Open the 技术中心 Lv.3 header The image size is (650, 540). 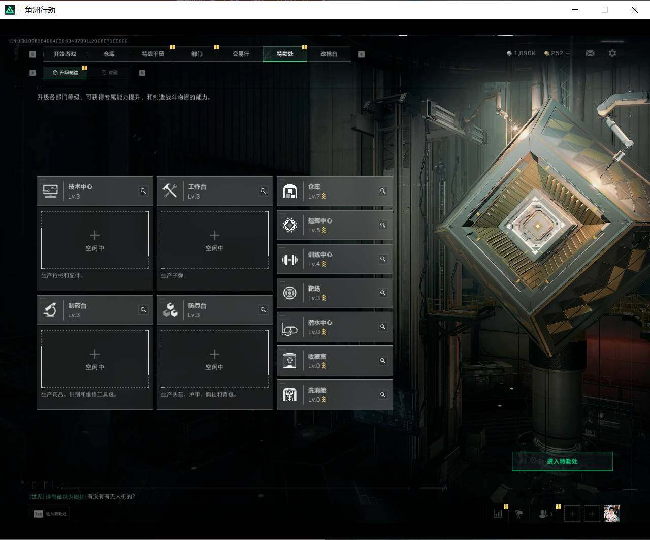tap(95, 191)
